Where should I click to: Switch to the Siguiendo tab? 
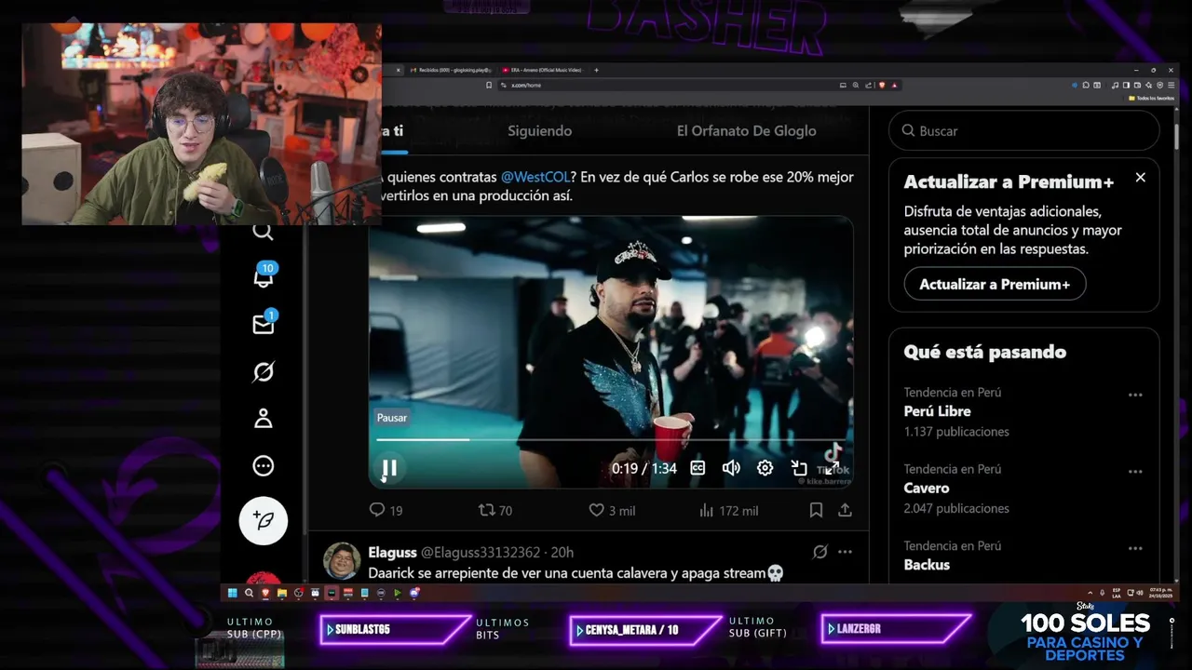(539, 131)
